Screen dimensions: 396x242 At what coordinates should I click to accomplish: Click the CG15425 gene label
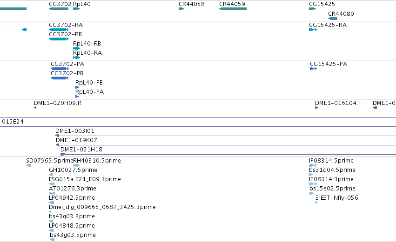point(322,4)
